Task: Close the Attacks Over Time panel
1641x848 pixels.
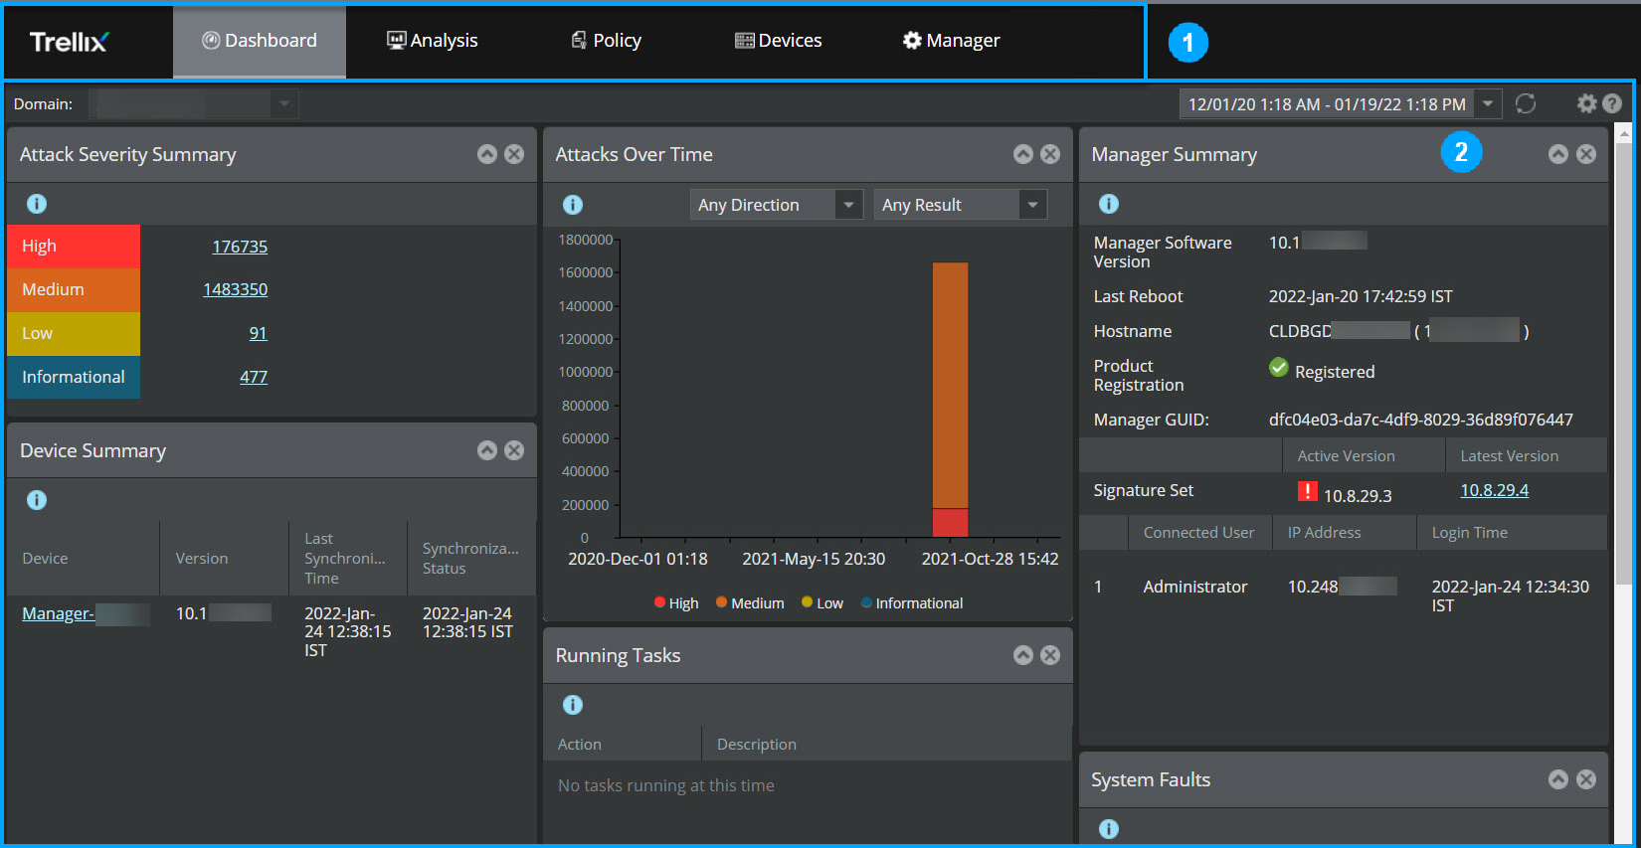Action: (x=1050, y=154)
